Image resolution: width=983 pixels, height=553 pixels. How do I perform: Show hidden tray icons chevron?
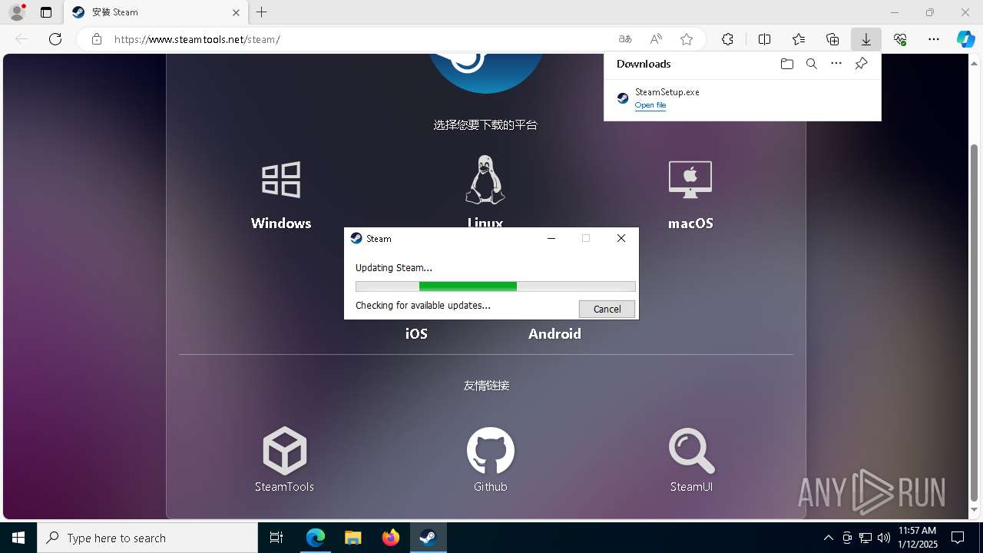828,538
